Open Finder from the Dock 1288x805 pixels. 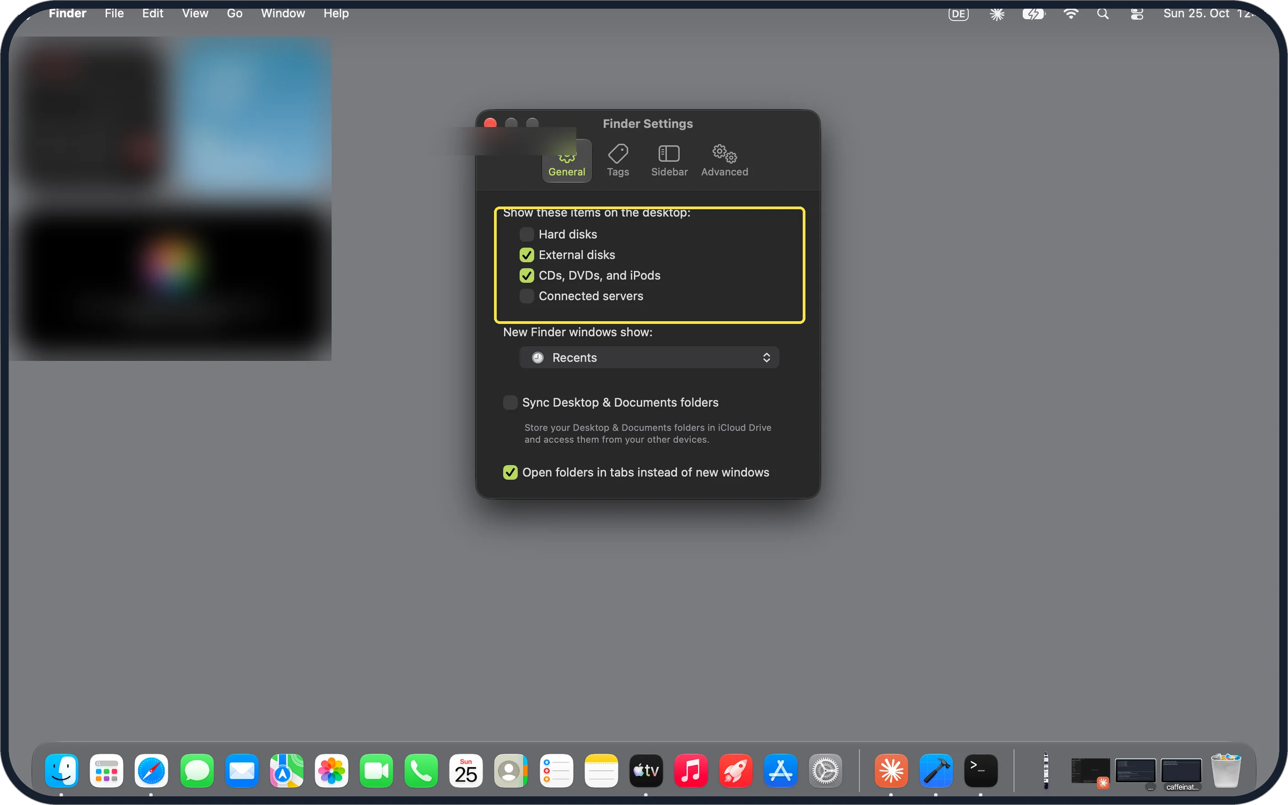pyautogui.click(x=61, y=770)
